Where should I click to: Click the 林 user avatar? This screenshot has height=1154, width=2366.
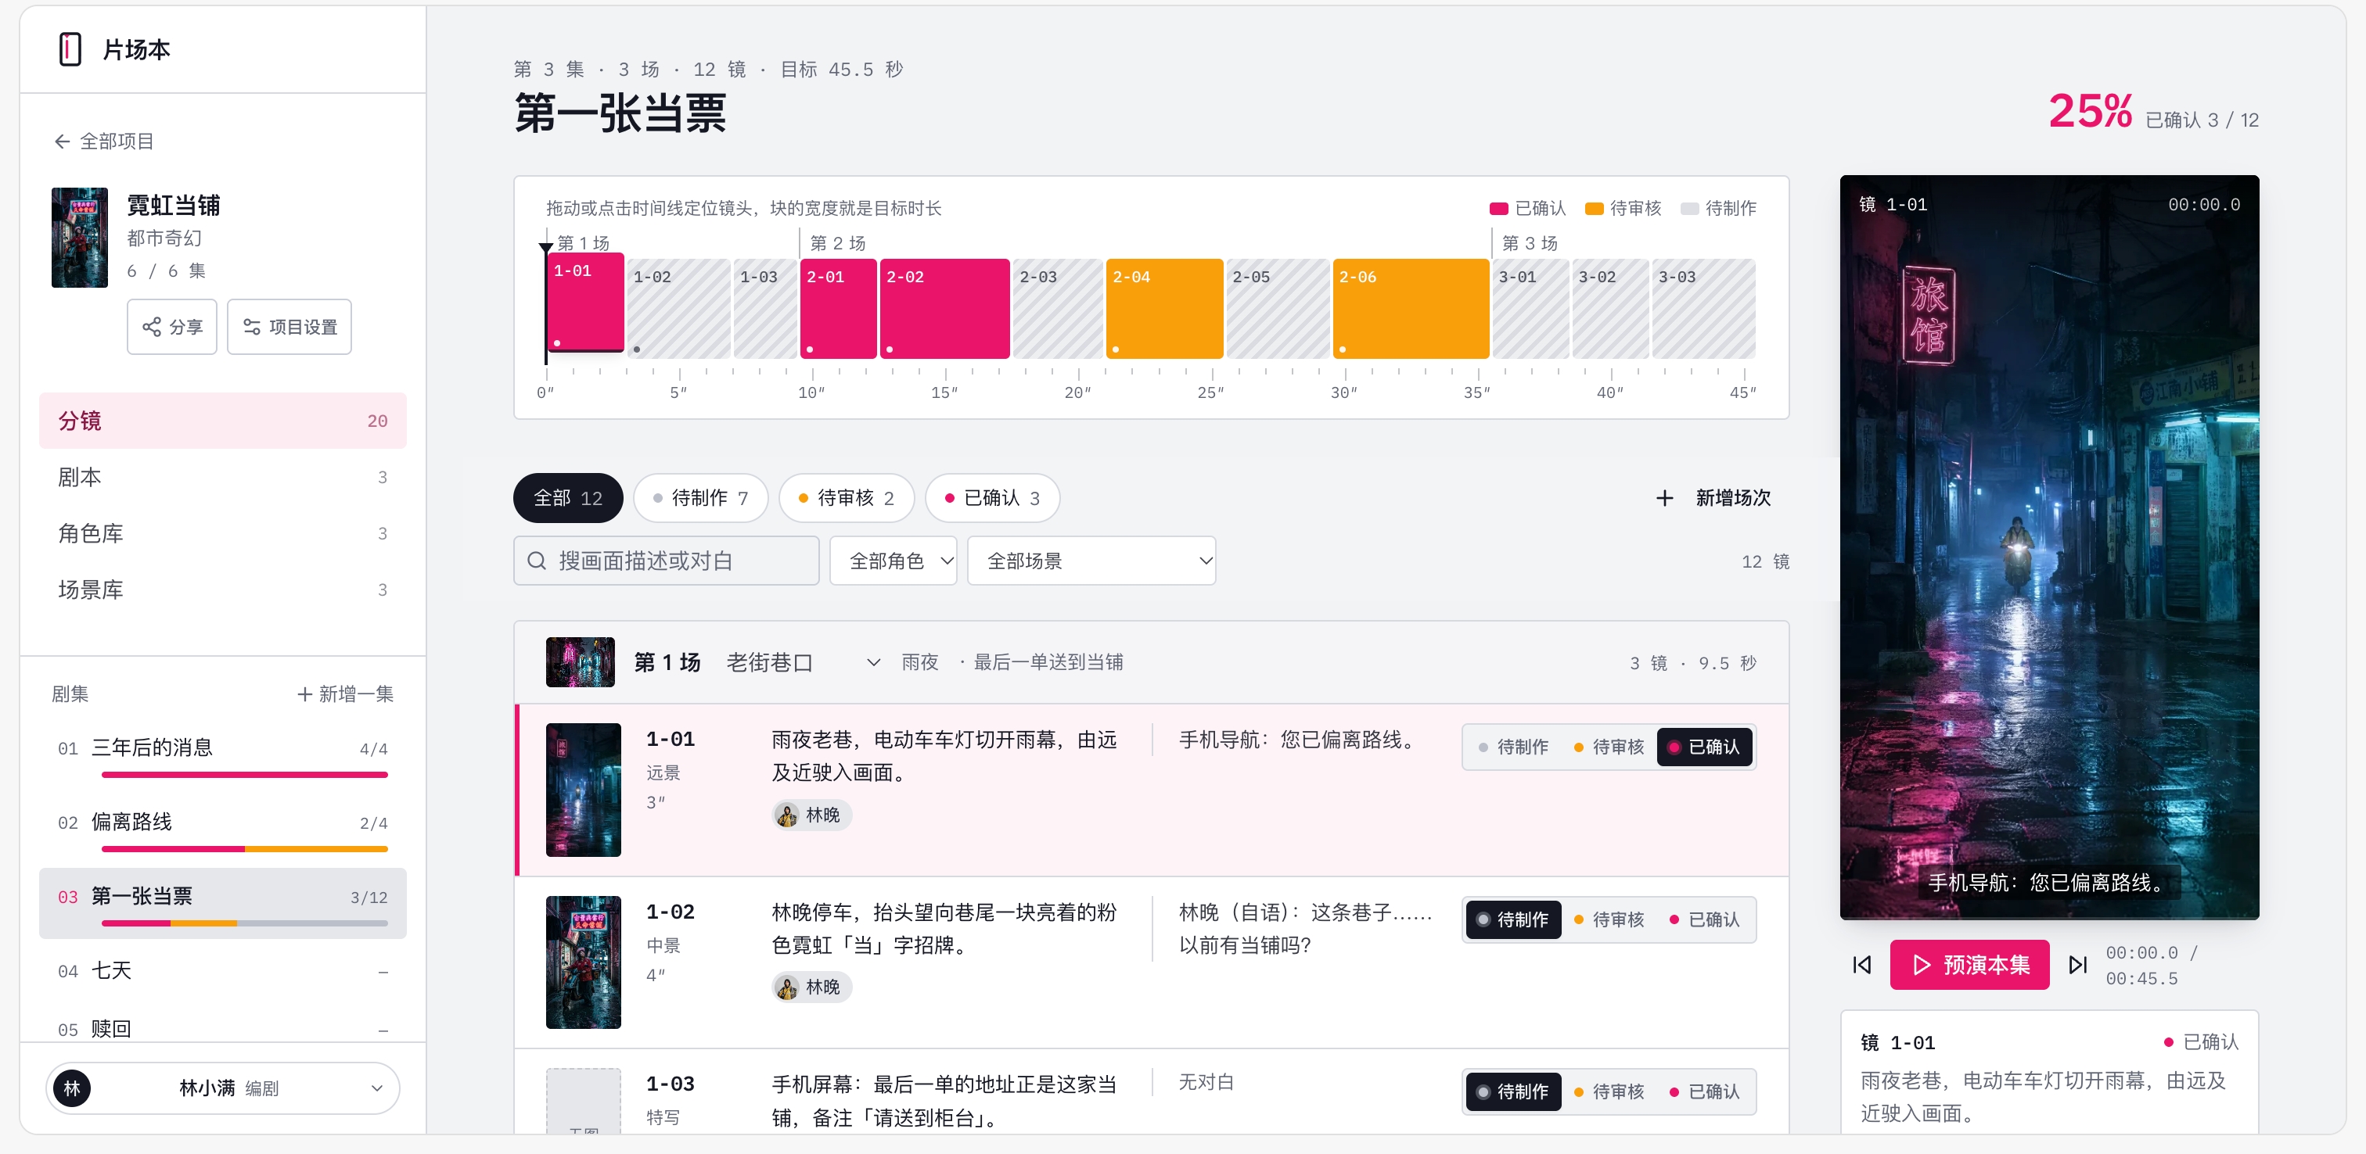pyautogui.click(x=72, y=1089)
